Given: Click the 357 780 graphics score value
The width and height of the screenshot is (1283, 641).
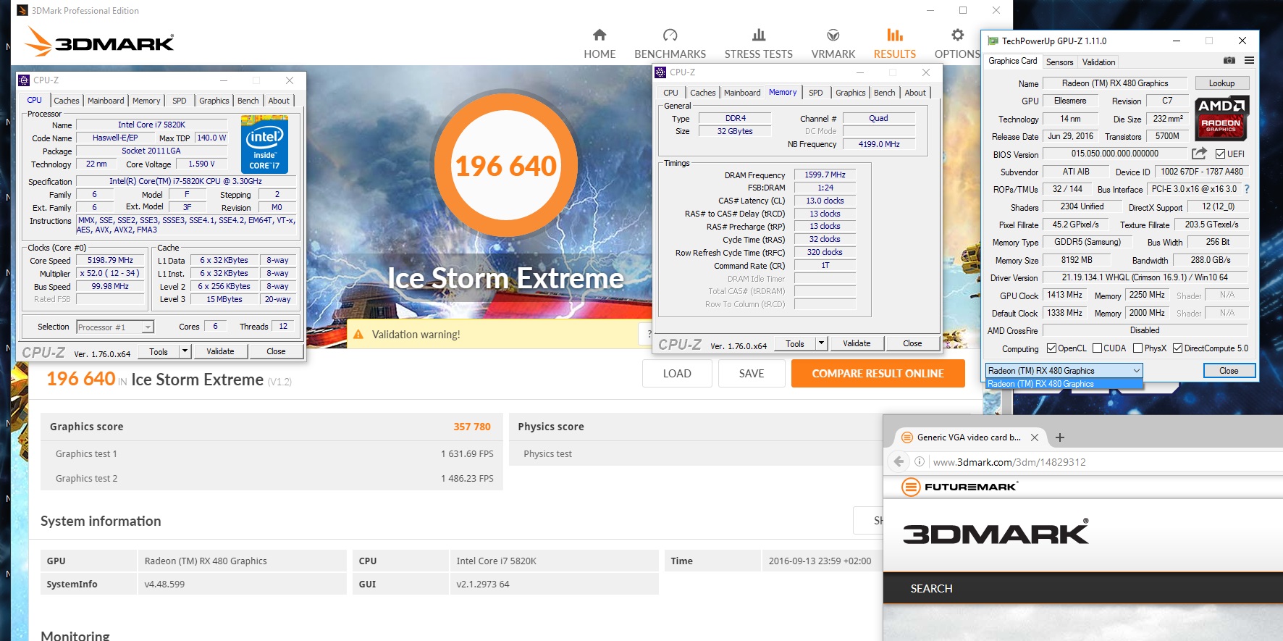Looking at the screenshot, I should [472, 427].
